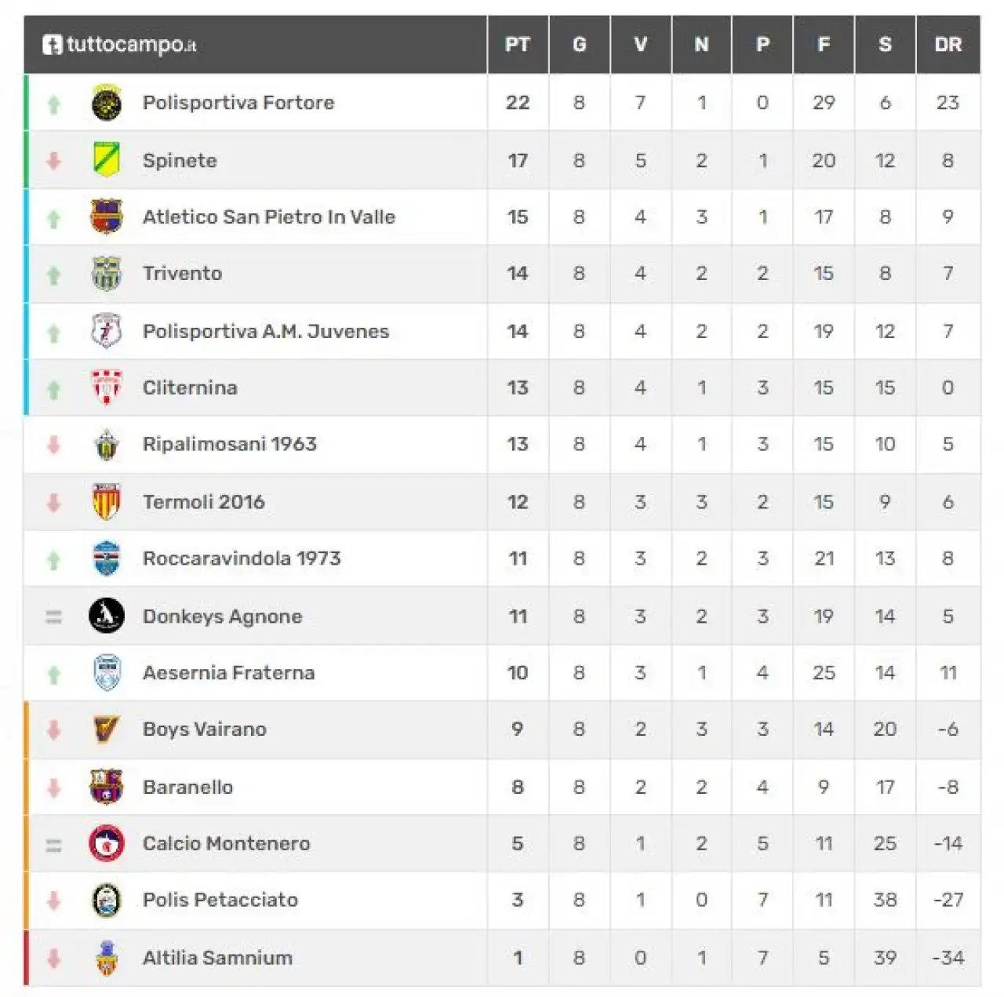
Task: Select the Donkeys Agnone black circular logo
Action: [107, 616]
